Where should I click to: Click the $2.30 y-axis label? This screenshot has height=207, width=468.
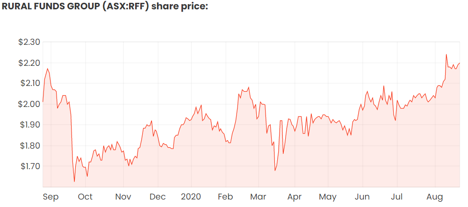point(29,42)
